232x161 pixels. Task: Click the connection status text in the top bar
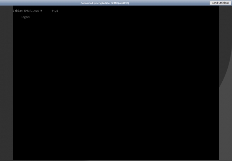click(104, 3)
